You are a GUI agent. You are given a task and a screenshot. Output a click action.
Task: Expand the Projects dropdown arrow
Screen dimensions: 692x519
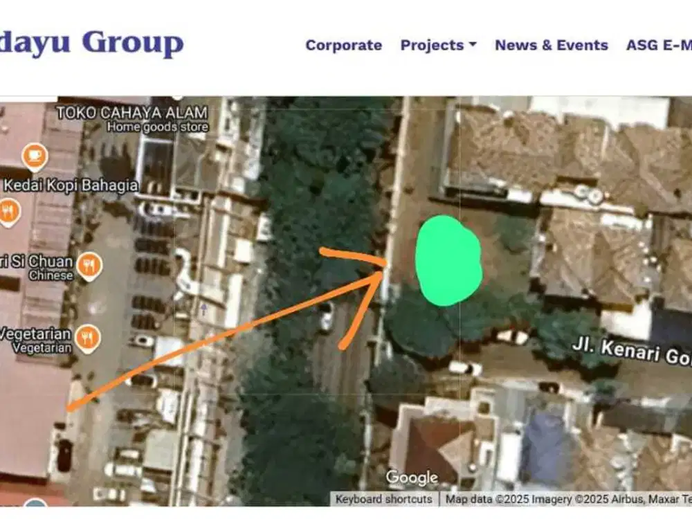pyautogui.click(x=473, y=45)
